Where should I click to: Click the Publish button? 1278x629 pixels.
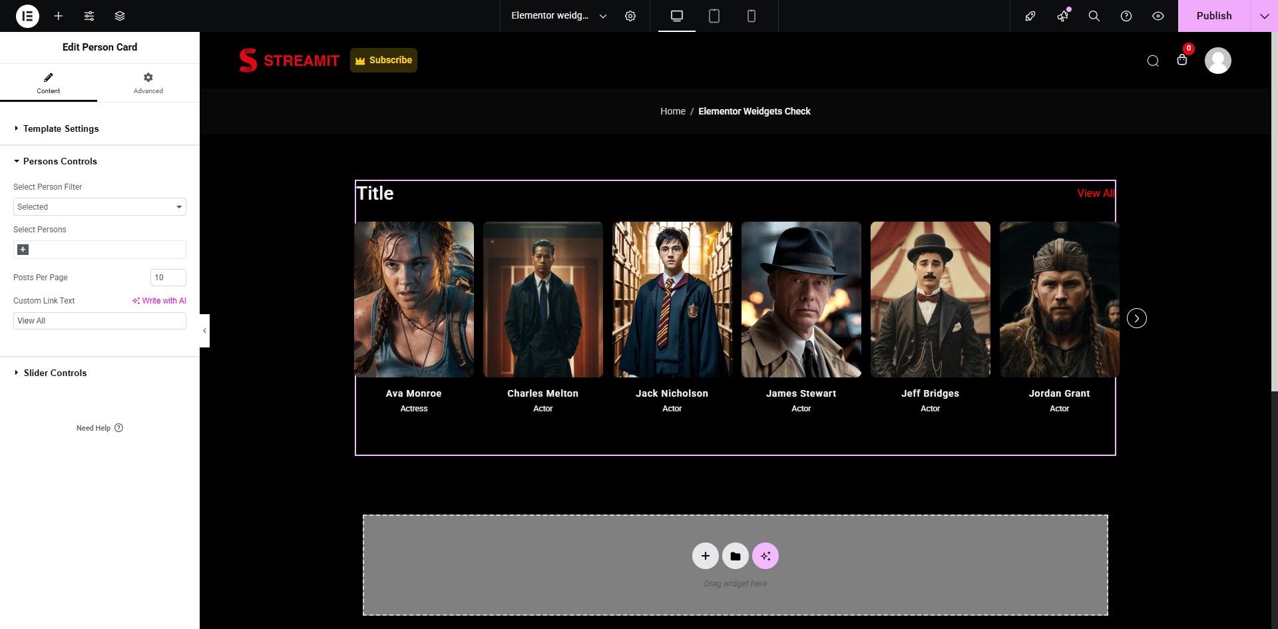[x=1214, y=16]
